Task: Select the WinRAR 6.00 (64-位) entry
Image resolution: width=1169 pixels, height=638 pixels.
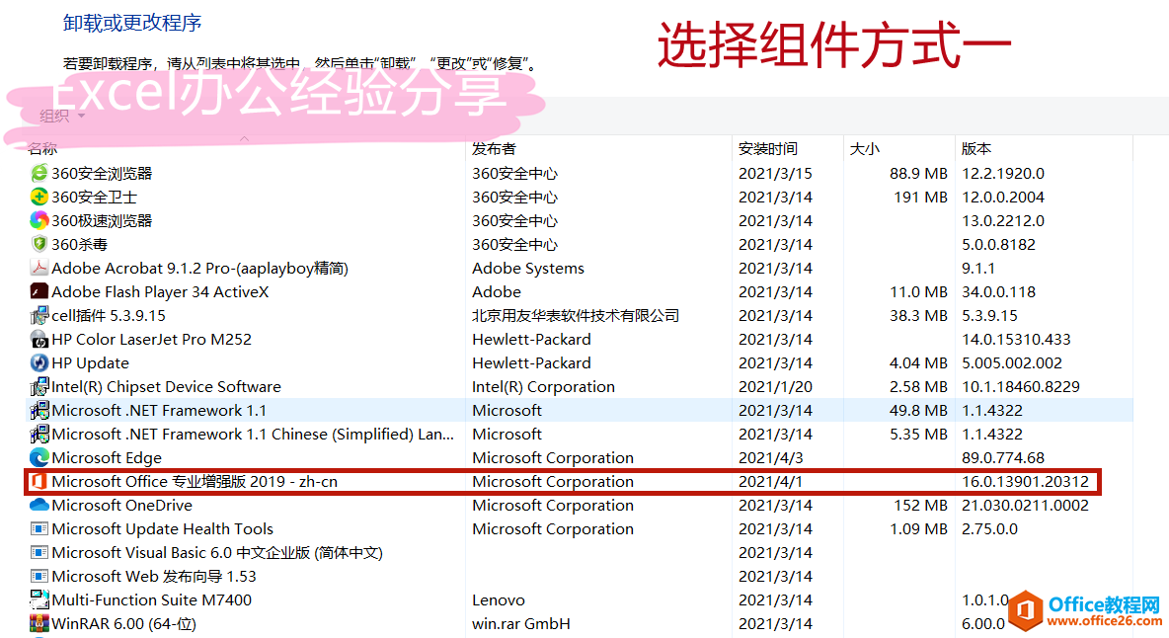Action: click(123, 624)
